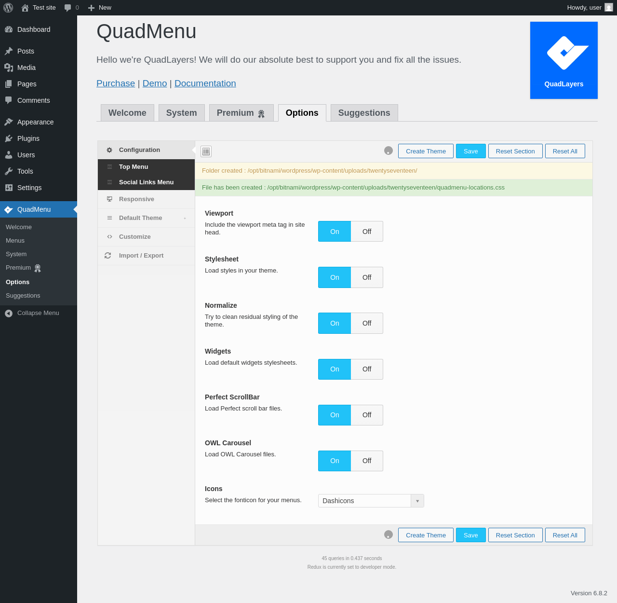The height and width of the screenshot is (603, 617).
Task: Set Stylesheet option to On
Action: coord(335,277)
